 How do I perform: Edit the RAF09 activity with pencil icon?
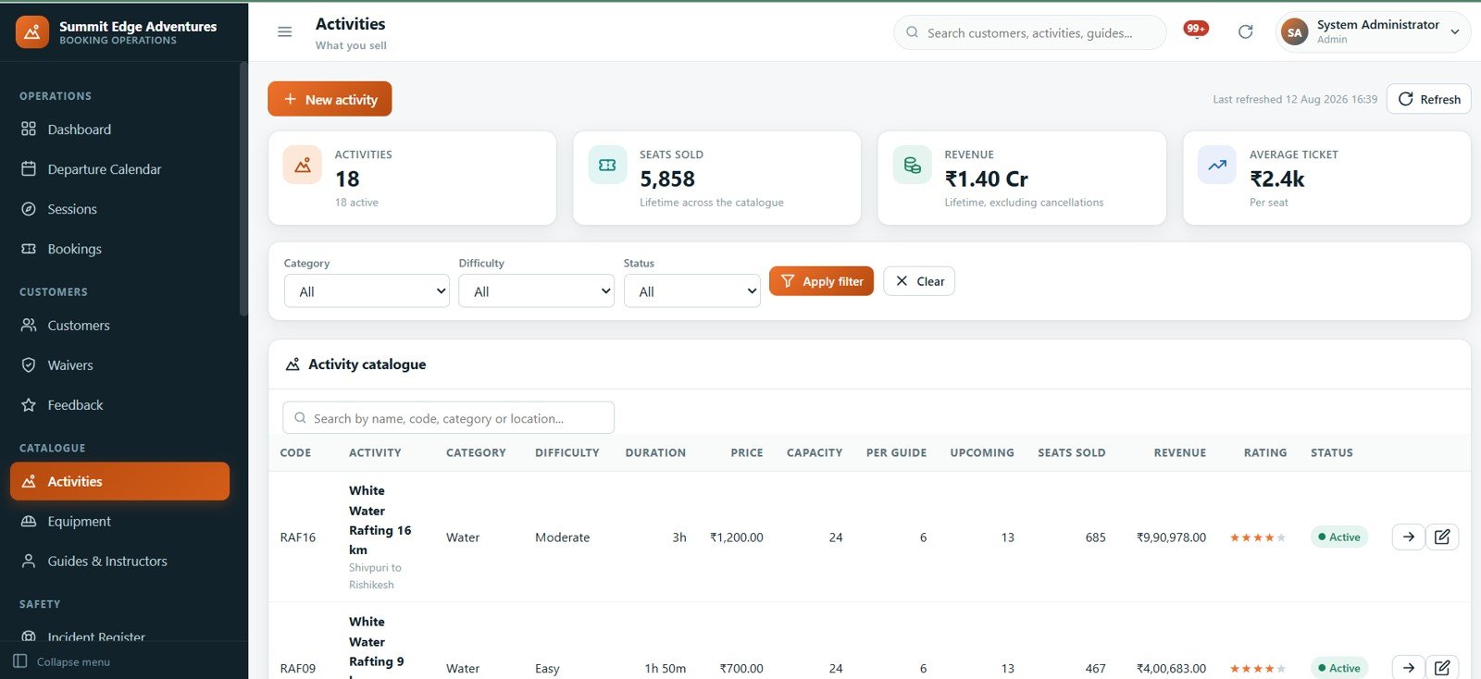[x=1442, y=667]
